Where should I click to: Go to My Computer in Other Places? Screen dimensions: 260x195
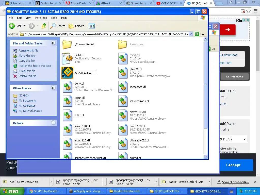pos(27,106)
